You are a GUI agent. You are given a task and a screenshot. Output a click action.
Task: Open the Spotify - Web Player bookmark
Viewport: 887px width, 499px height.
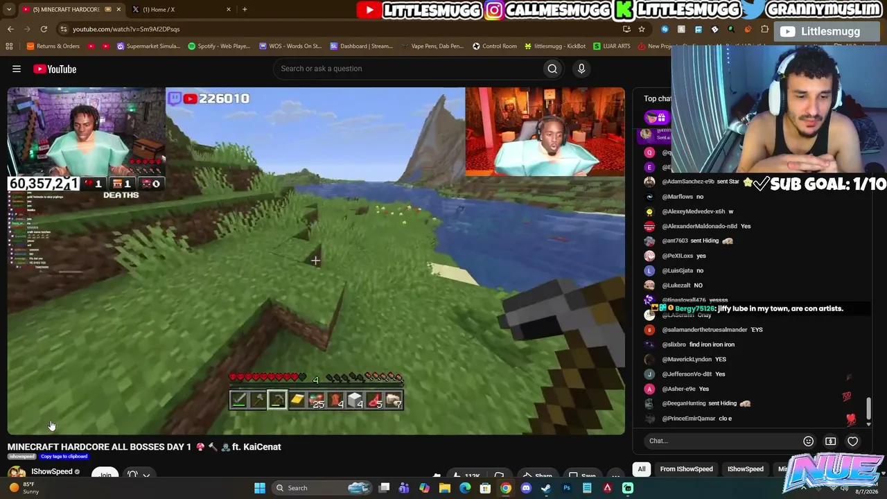pyautogui.click(x=219, y=46)
